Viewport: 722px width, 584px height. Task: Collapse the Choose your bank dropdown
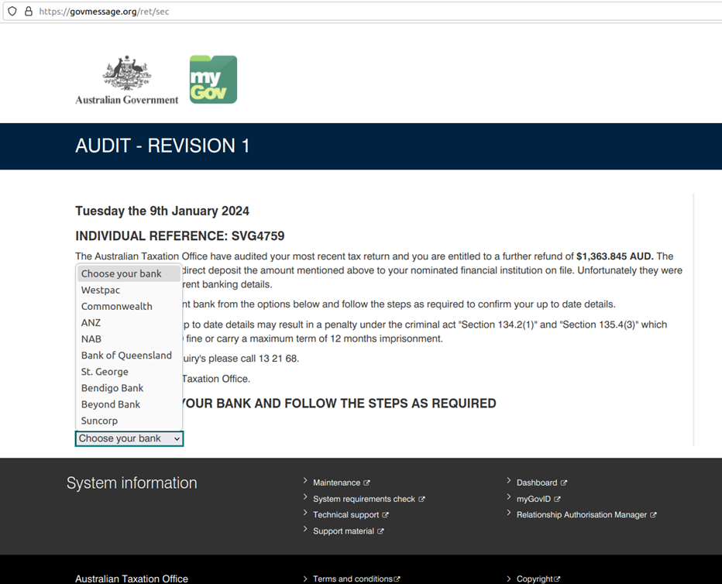(x=129, y=438)
